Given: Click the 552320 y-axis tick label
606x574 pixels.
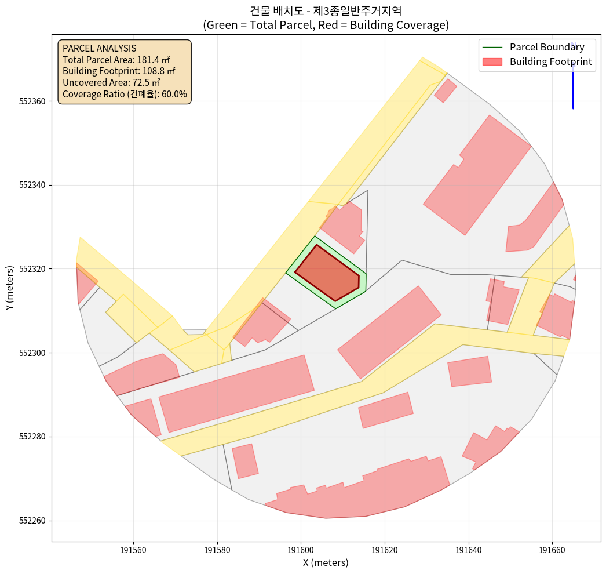Looking at the screenshot, I should [x=32, y=269].
